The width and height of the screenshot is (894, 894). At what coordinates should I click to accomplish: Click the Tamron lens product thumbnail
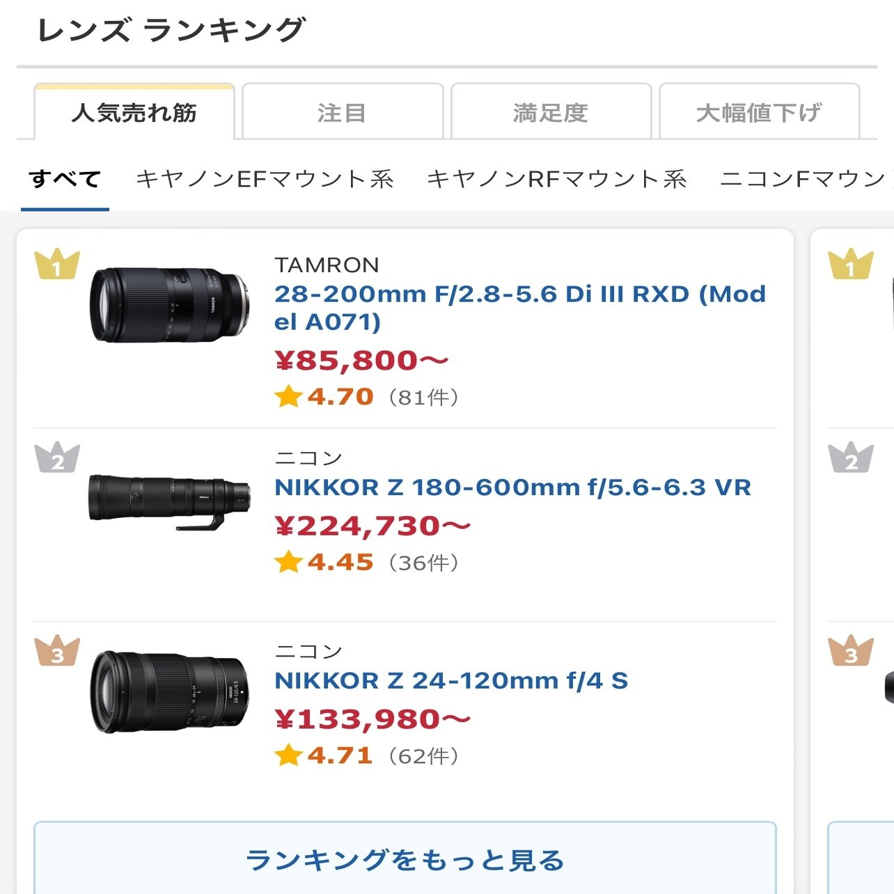(169, 305)
